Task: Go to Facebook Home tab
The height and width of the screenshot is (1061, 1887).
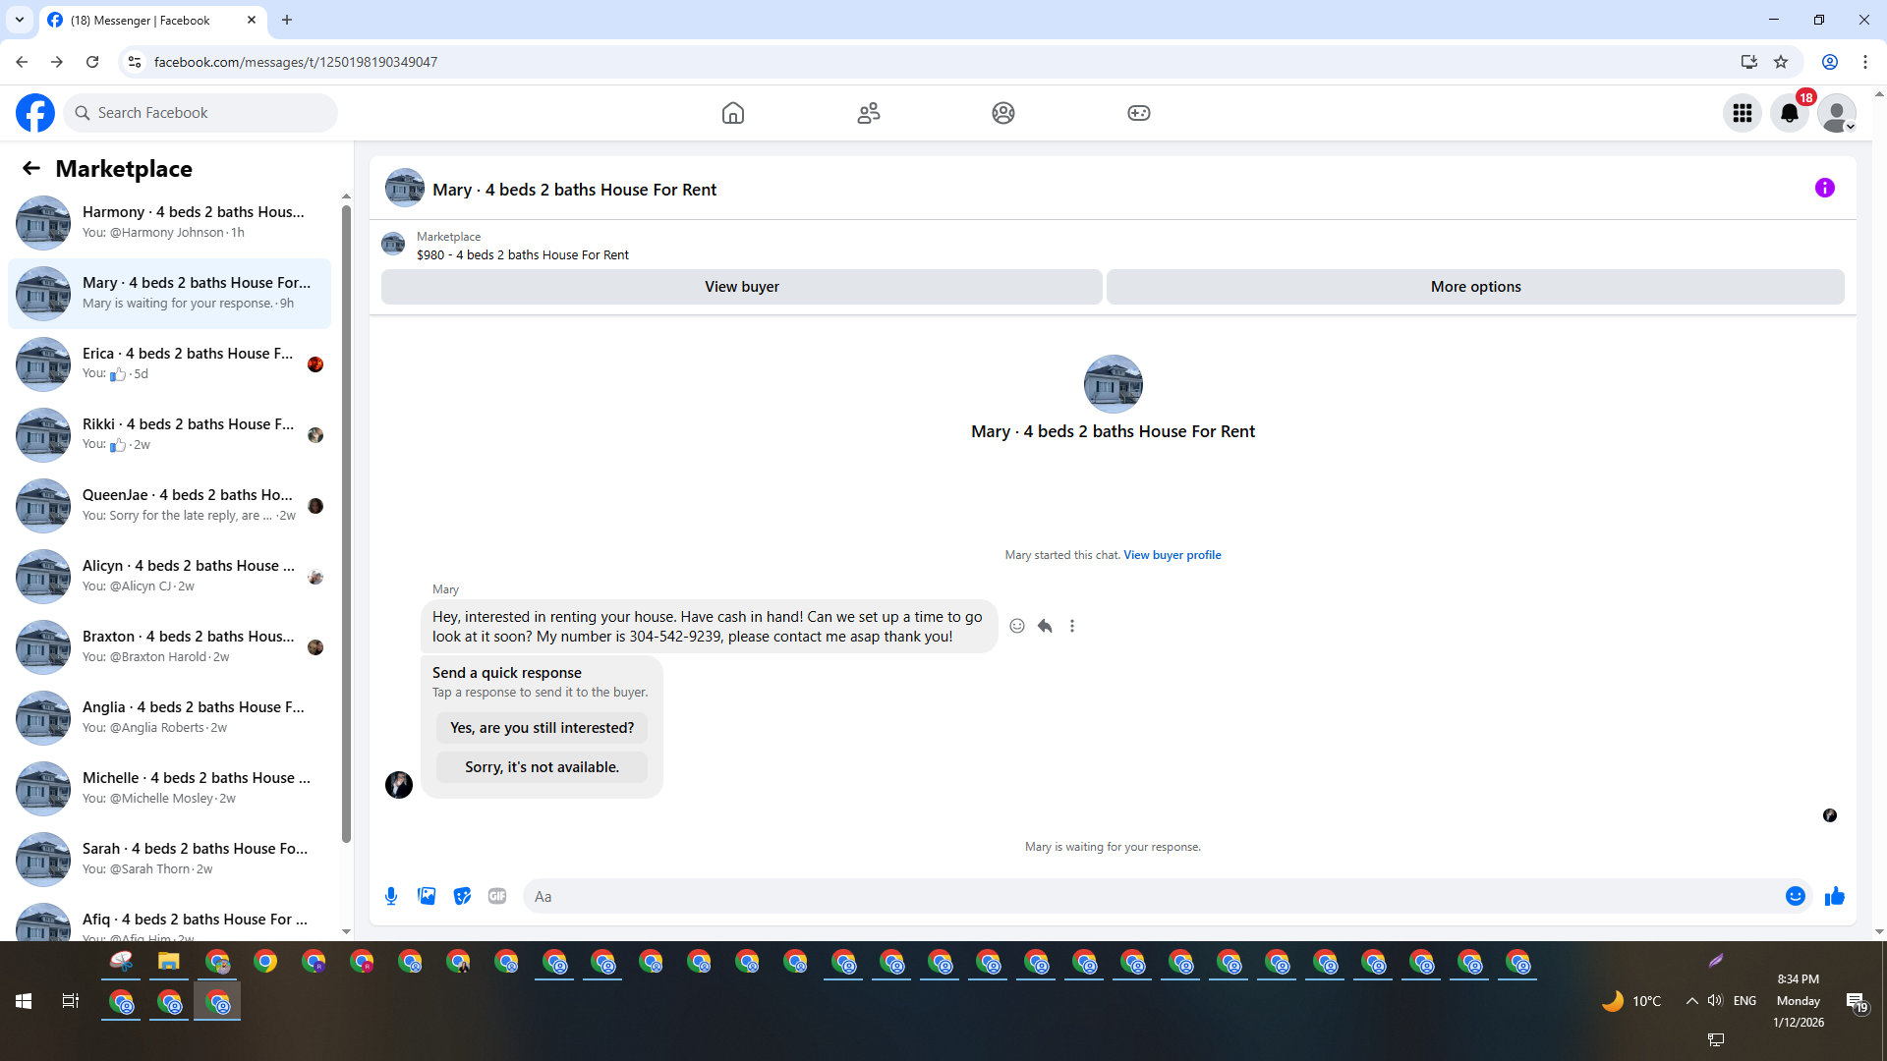Action: pos(733,113)
